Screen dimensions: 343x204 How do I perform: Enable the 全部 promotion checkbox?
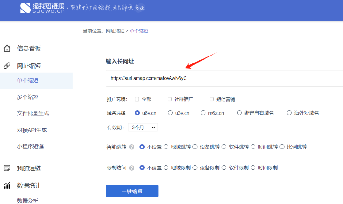pyautogui.click(x=137, y=99)
